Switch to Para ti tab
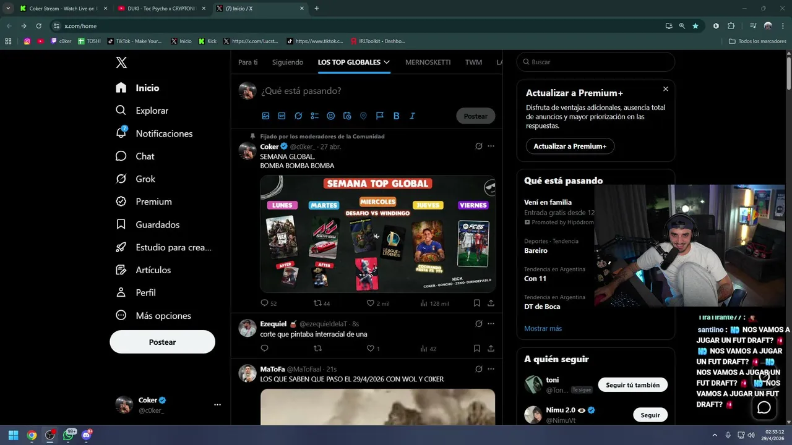The width and height of the screenshot is (792, 445). click(x=248, y=62)
